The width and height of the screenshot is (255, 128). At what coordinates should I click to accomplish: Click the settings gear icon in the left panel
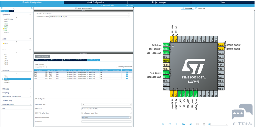32,8
